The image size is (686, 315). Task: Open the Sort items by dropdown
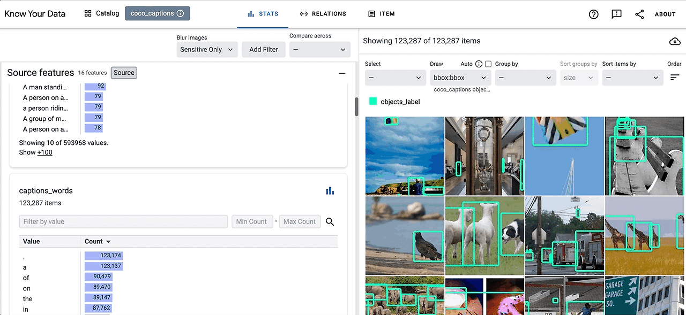coord(632,78)
